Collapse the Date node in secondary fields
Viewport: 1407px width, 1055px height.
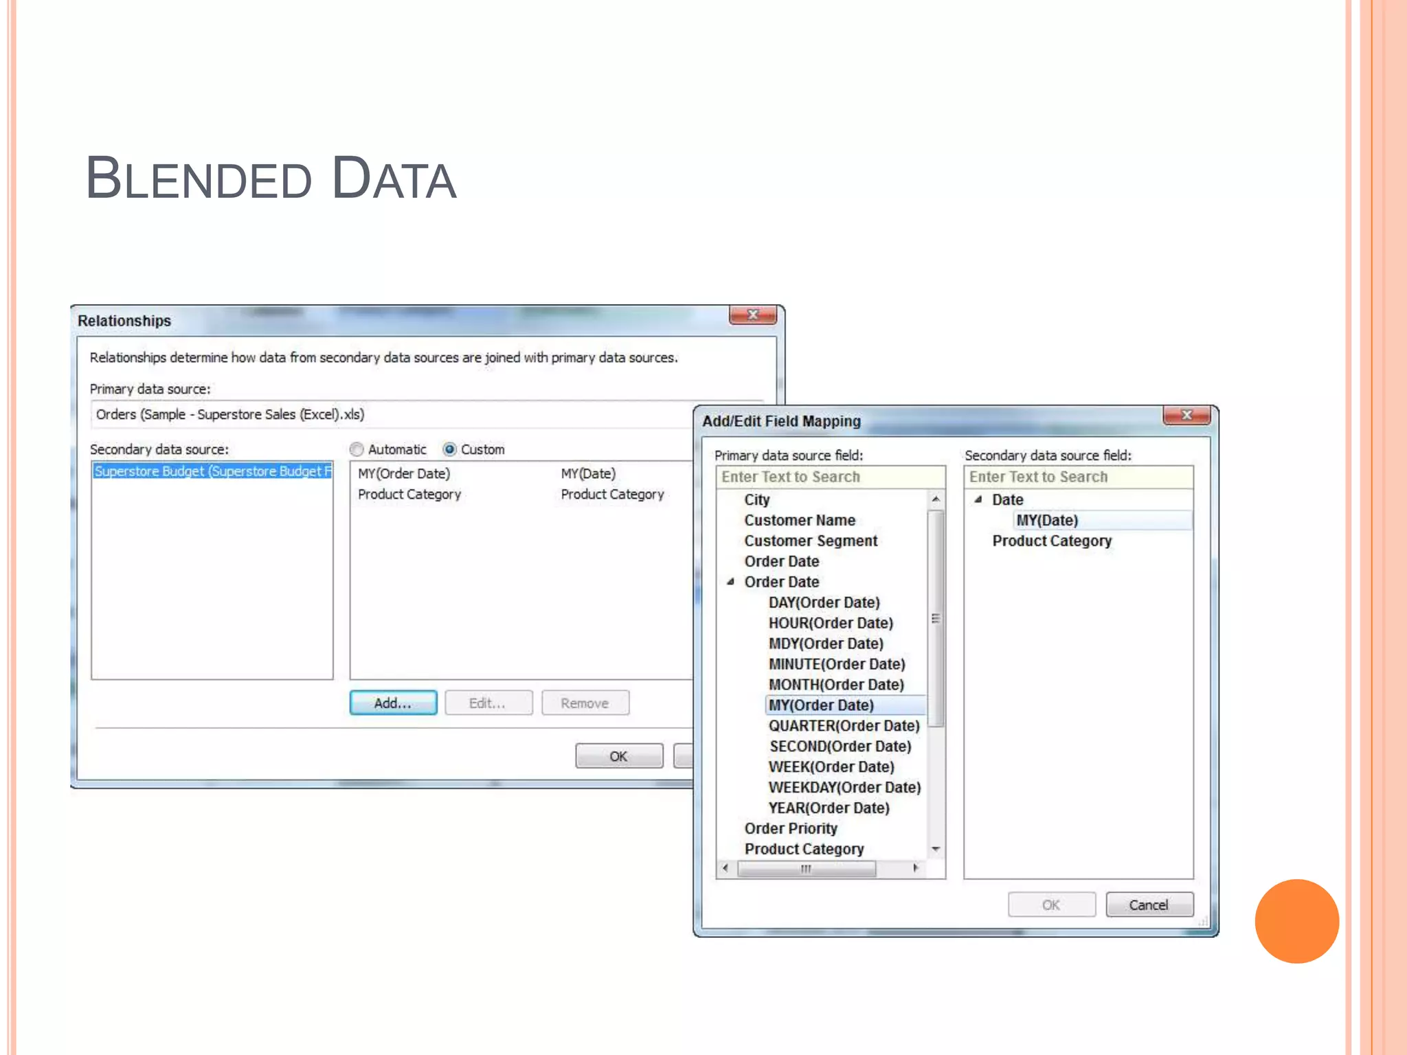tap(978, 499)
